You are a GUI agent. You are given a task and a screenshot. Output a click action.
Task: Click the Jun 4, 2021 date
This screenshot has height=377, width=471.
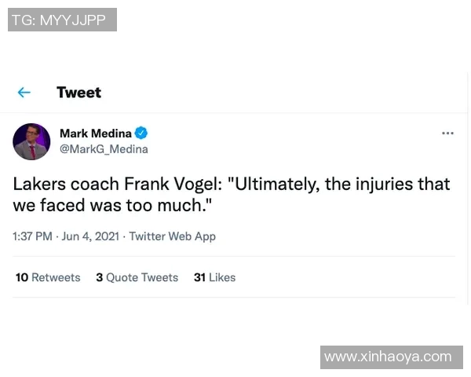coord(89,236)
